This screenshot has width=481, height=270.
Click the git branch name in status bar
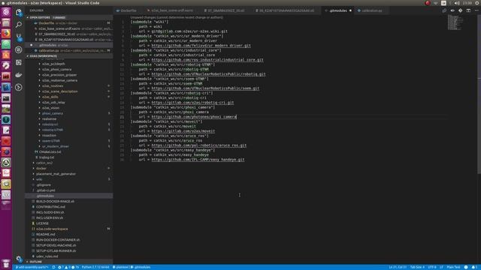(x=32, y=267)
